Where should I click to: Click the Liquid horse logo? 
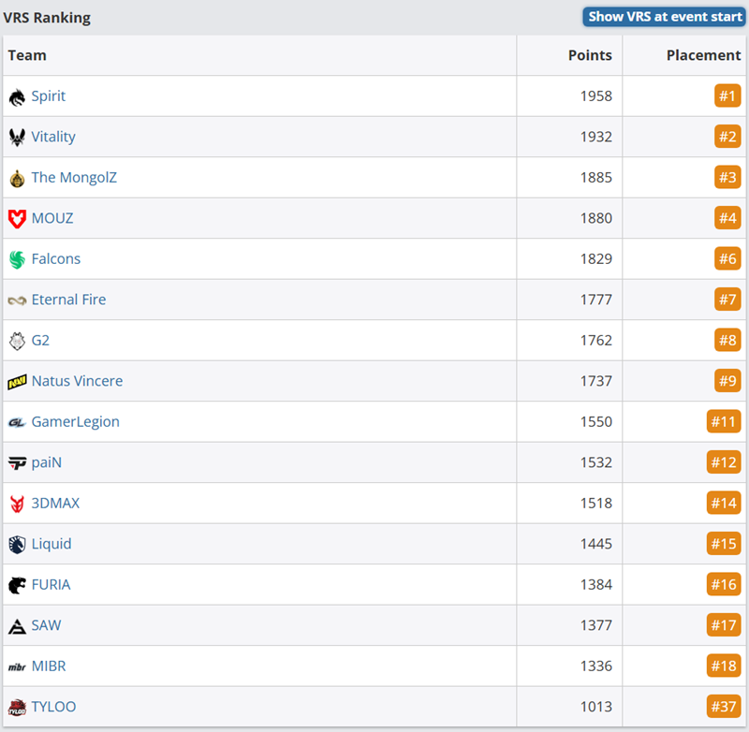point(17,544)
